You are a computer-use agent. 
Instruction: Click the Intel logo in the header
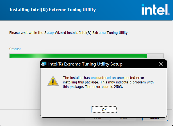[x=156, y=10]
